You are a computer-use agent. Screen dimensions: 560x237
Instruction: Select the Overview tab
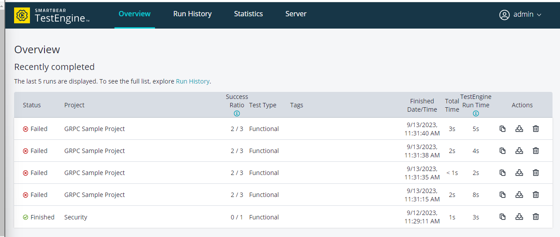(x=135, y=14)
